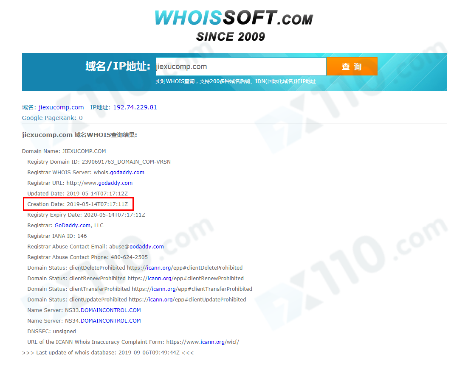Viewport: 468px width, 368px height.
Task: Open godaddy.com link in Registrar WHOIS Server line
Action: 127,173
